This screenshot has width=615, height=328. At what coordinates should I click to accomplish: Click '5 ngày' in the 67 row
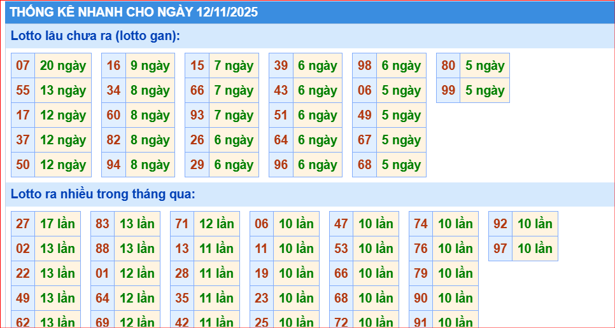point(401,140)
